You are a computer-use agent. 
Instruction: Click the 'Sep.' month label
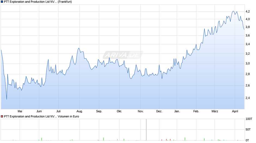tap(99, 111)
